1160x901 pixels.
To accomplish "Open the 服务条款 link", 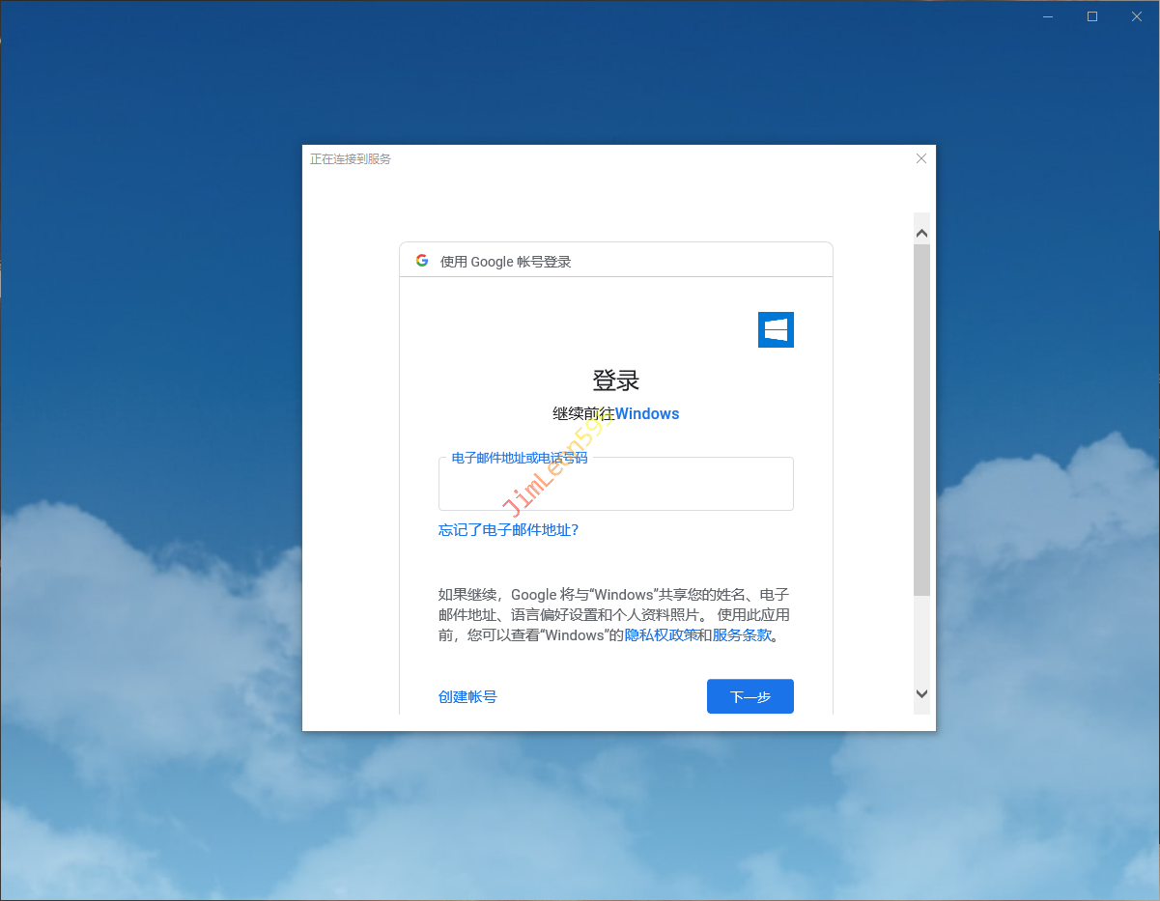I will click(742, 635).
